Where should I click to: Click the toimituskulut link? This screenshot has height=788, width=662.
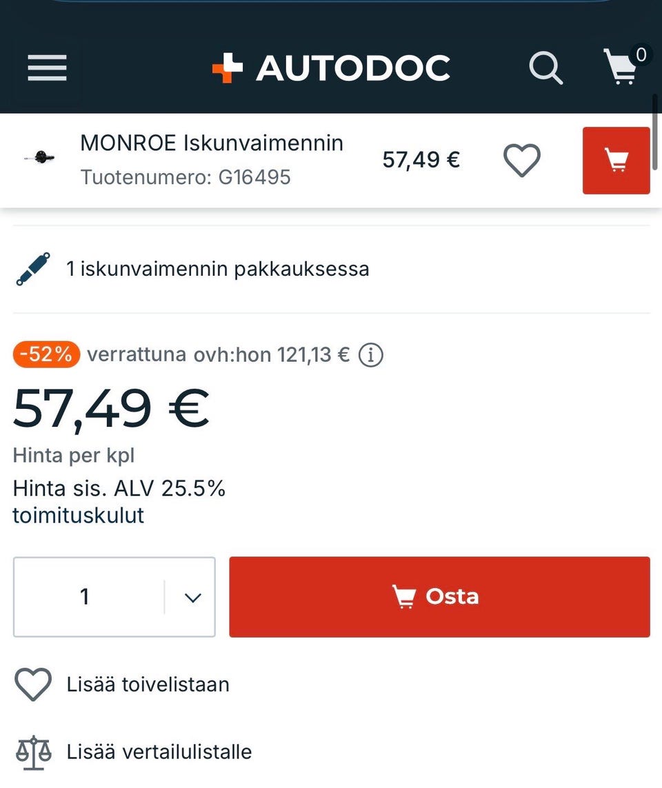pyautogui.click(x=79, y=516)
